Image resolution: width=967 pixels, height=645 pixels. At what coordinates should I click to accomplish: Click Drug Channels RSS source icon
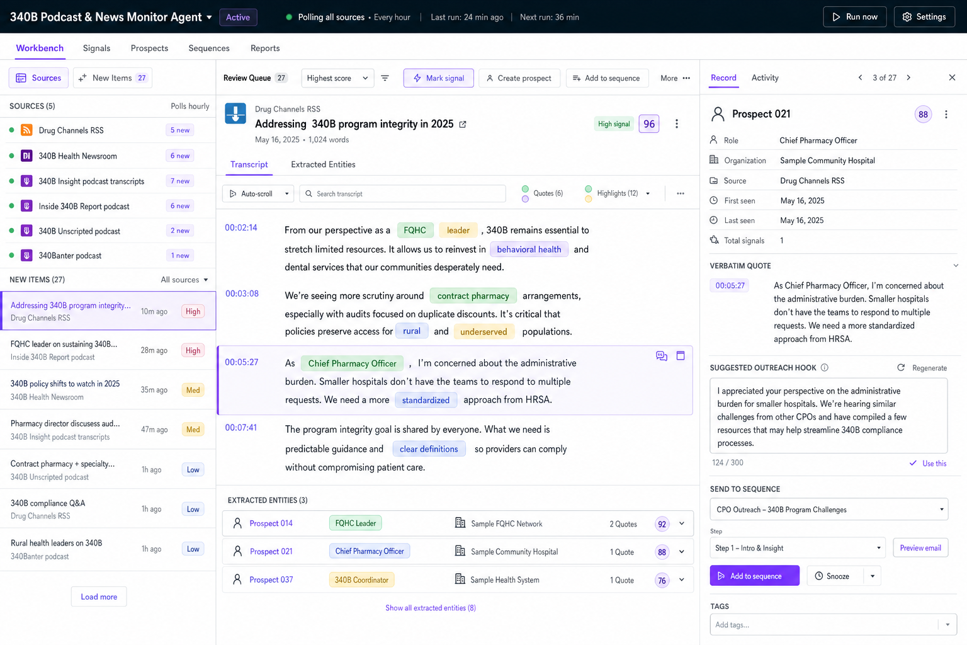tap(26, 130)
